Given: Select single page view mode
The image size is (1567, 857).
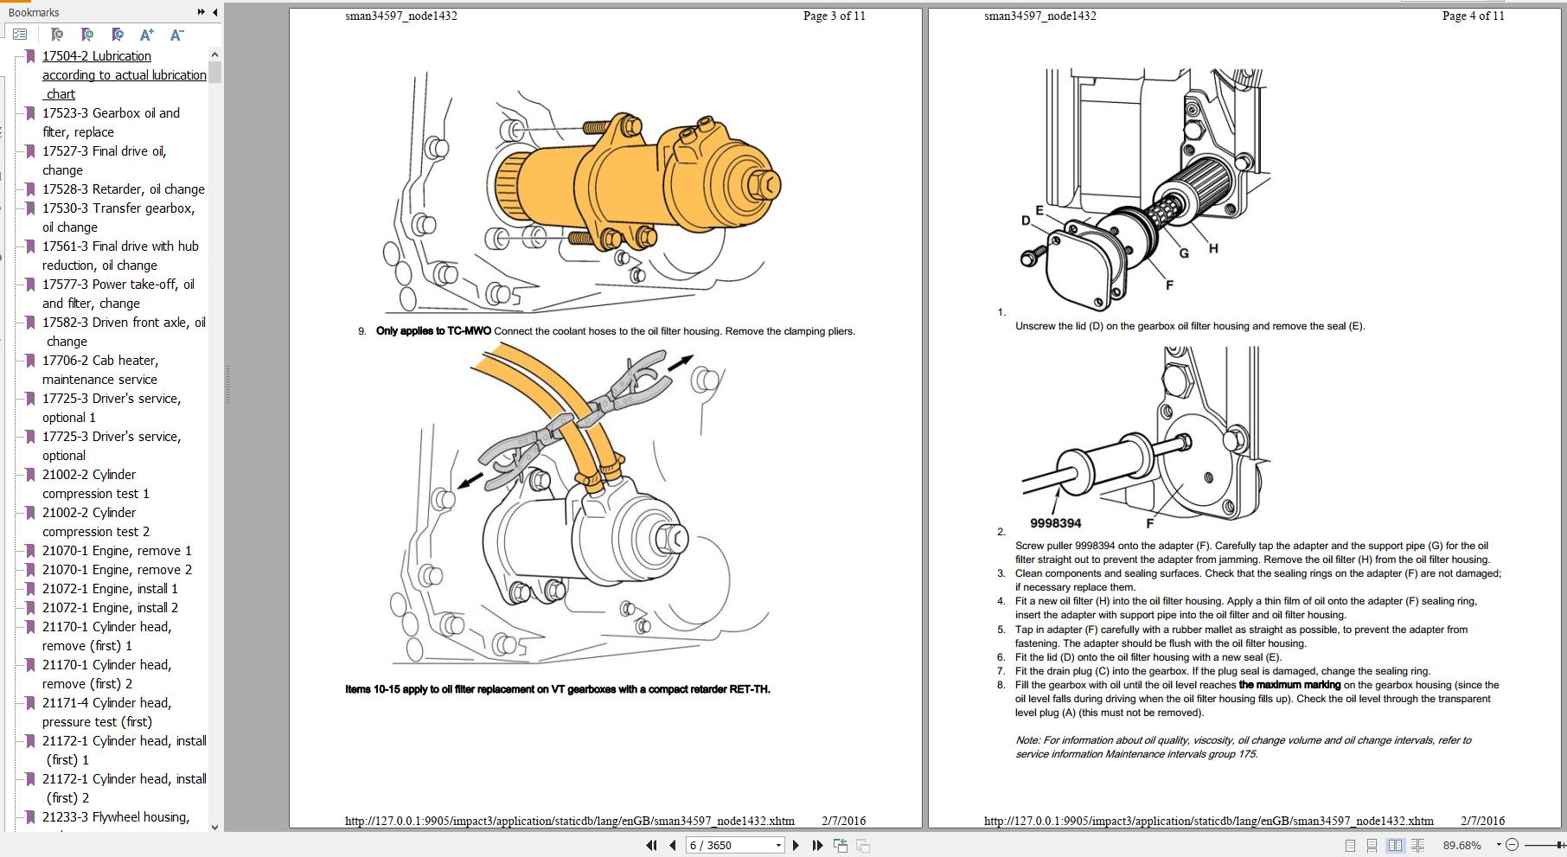Looking at the screenshot, I should (x=1351, y=845).
